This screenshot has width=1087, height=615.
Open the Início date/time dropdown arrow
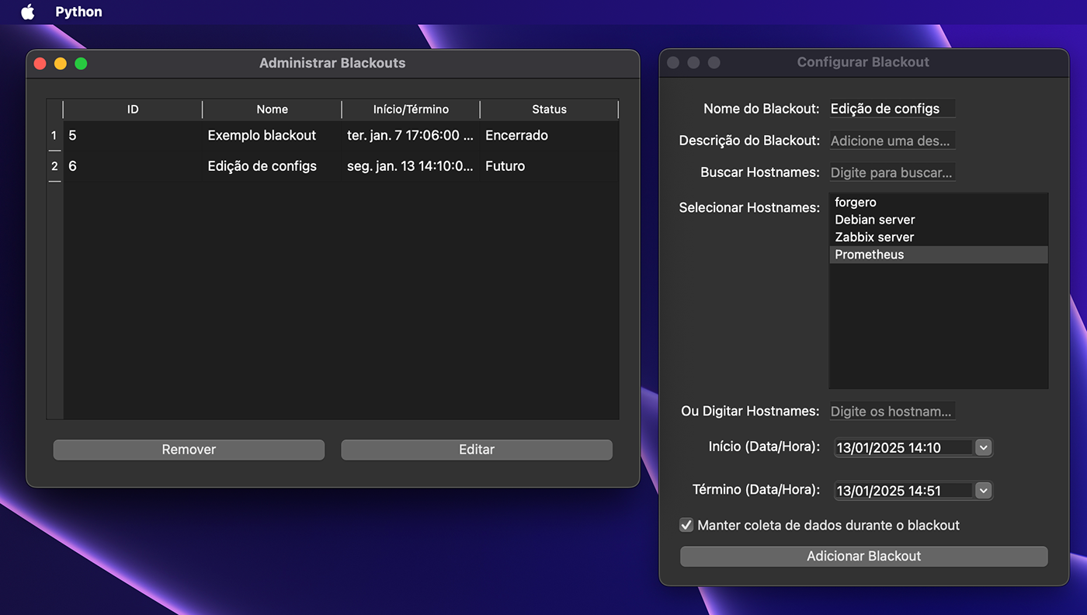point(983,447)
